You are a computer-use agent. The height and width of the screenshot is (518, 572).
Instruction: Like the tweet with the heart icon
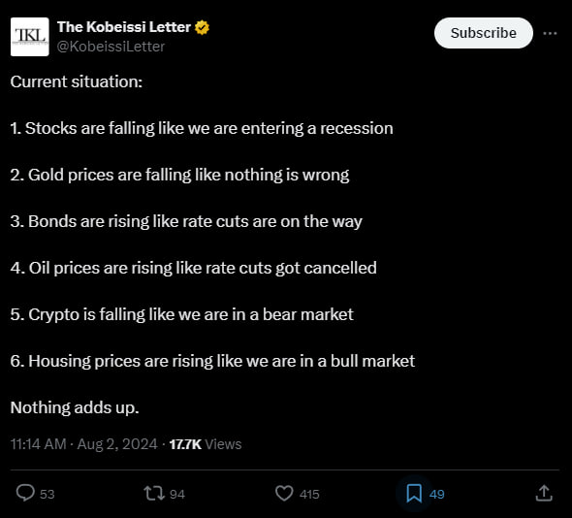click(284, 494)
